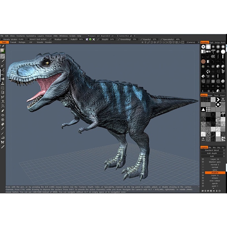Pick the brown circular brush alpha
Screen dimensions: 227x227
[x=203, y=61]
